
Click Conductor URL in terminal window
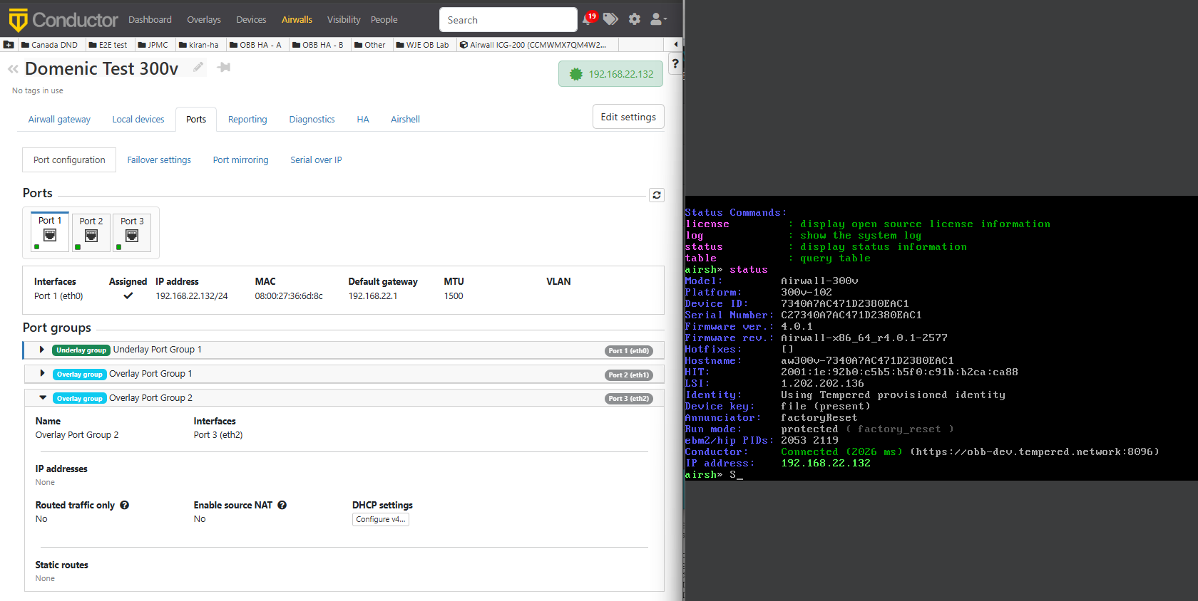(x=1035, y=451)
